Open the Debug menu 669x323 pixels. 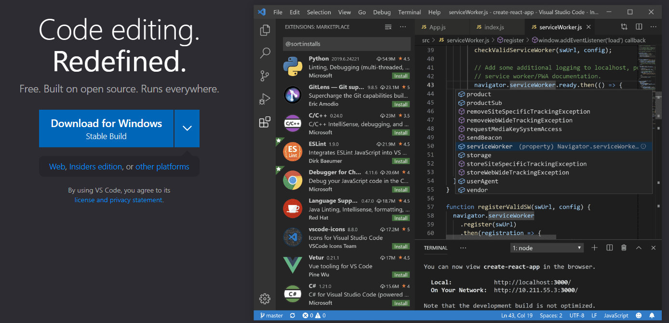pos(381,12)
